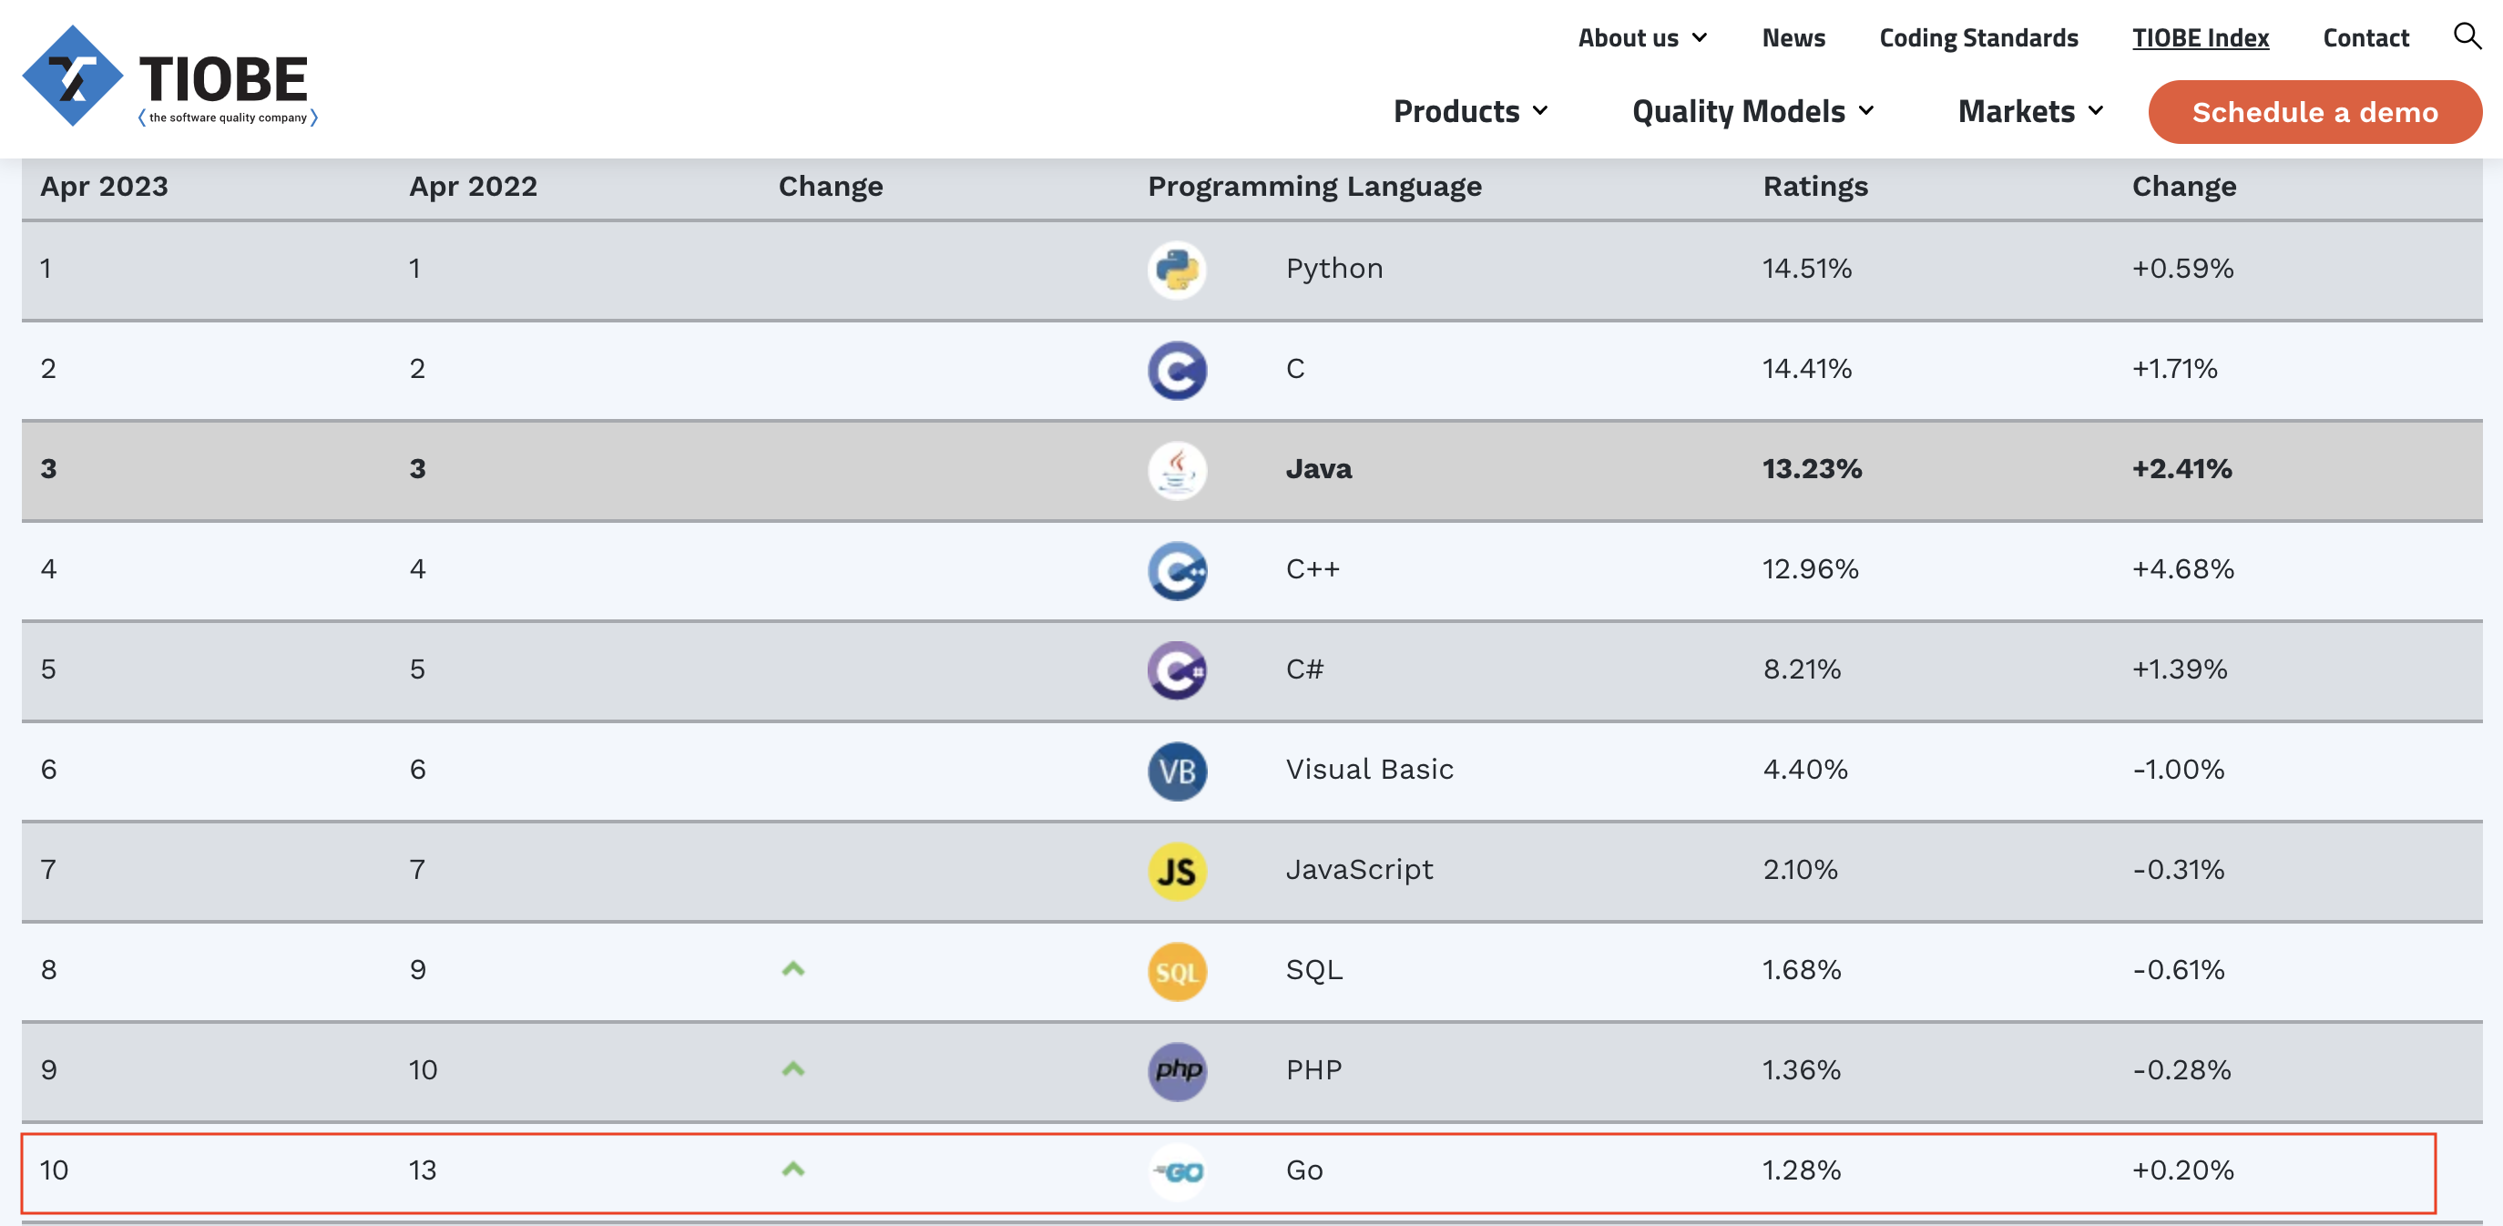The height and width of the screenshot is (1226, 2503).
Task: Go to Coding Standards page
Action: [x=1978, y=38]
